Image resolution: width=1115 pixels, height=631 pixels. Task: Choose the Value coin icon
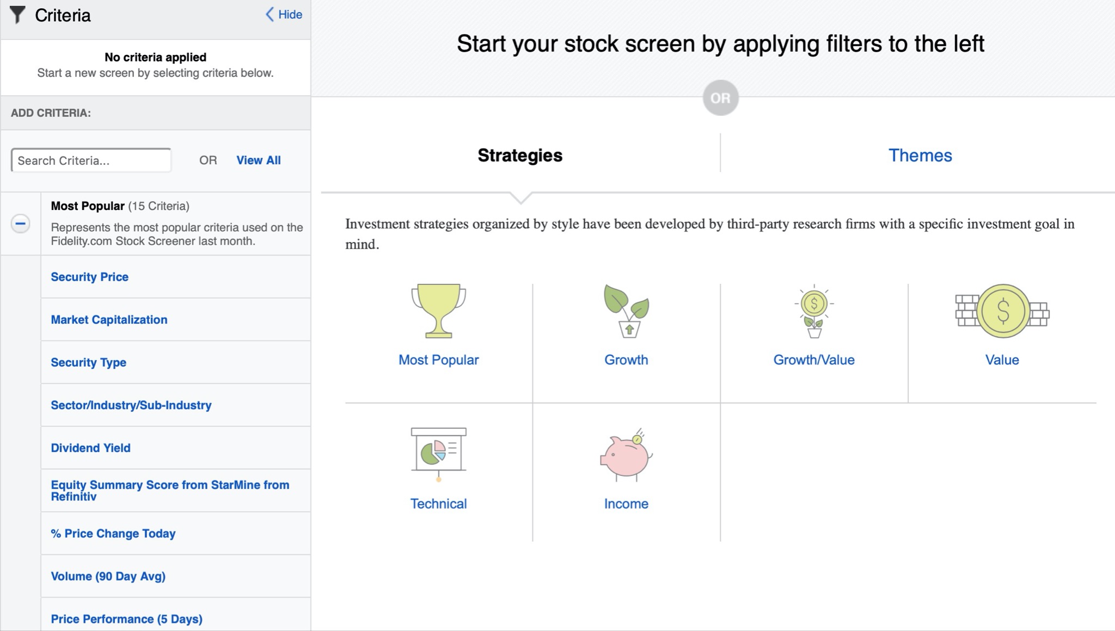[1002, 311]
